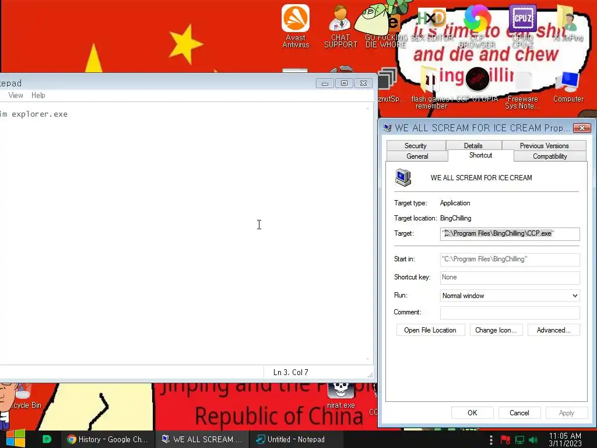Close the Notepad window
The width and height of the screenshot is (597, 448).
(x=364, y=83)
